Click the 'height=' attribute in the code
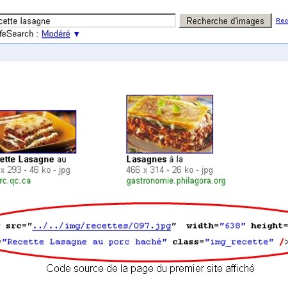The image size is (288, 288). (x=269, y=226)
